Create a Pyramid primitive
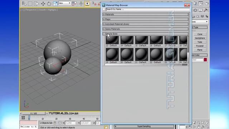The width and height of the screenshot is (229, 129). [x=200, y=46]
